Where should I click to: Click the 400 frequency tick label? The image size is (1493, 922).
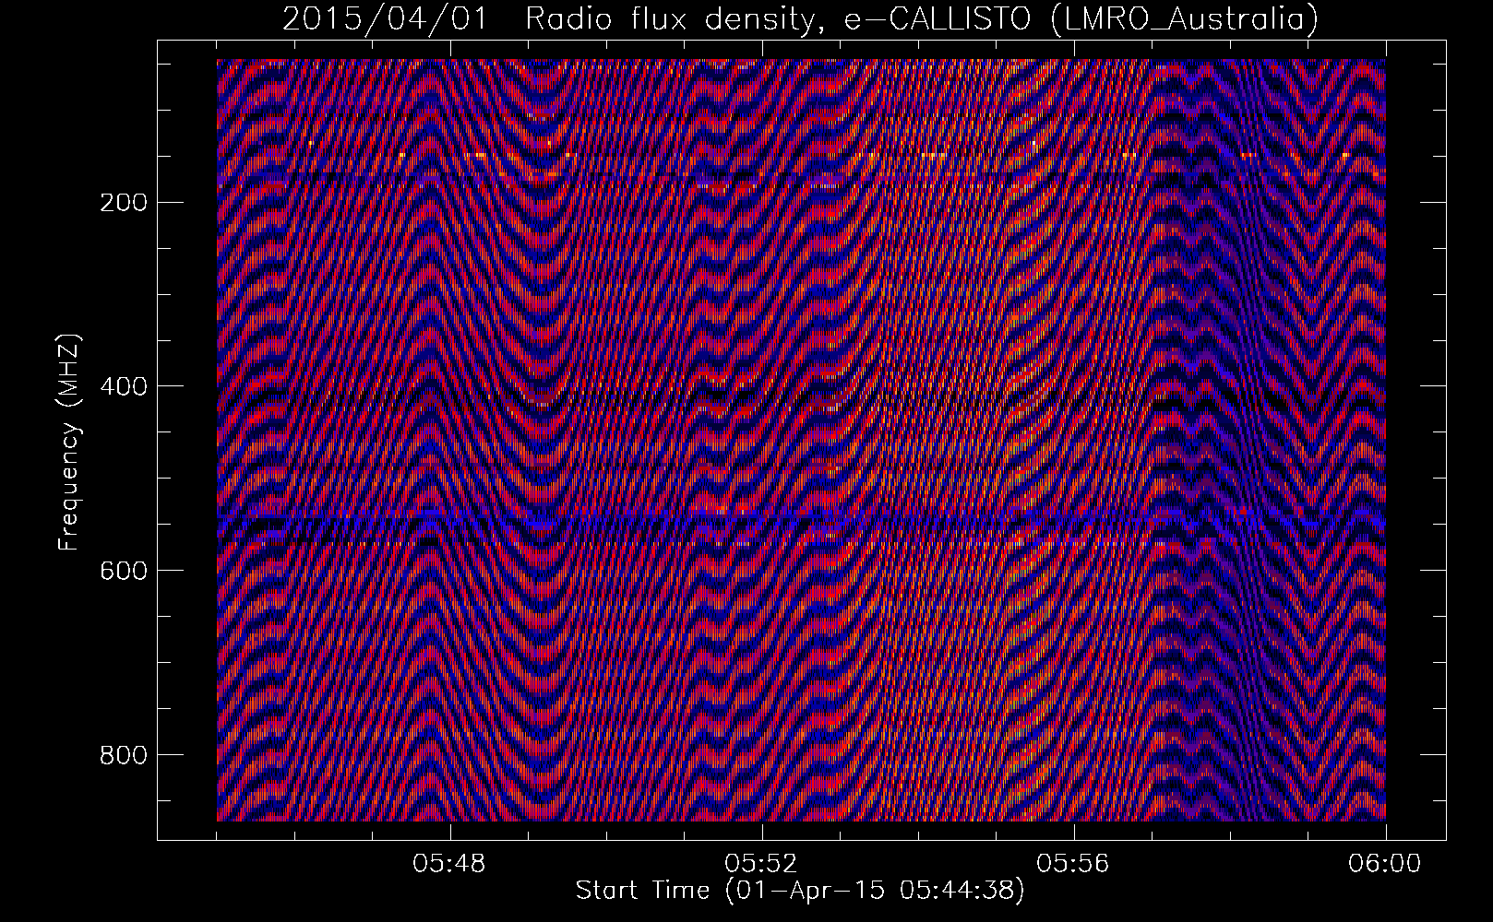pyautogui.click(x=124, y=386)
